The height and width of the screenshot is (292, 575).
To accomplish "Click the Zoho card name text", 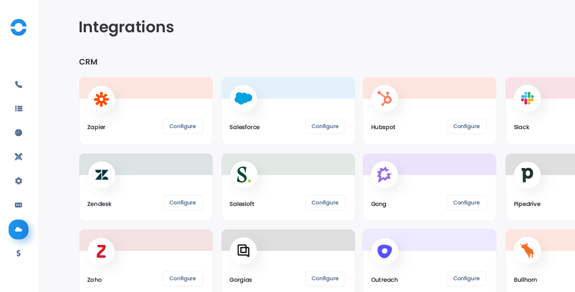I will point(94,280).
